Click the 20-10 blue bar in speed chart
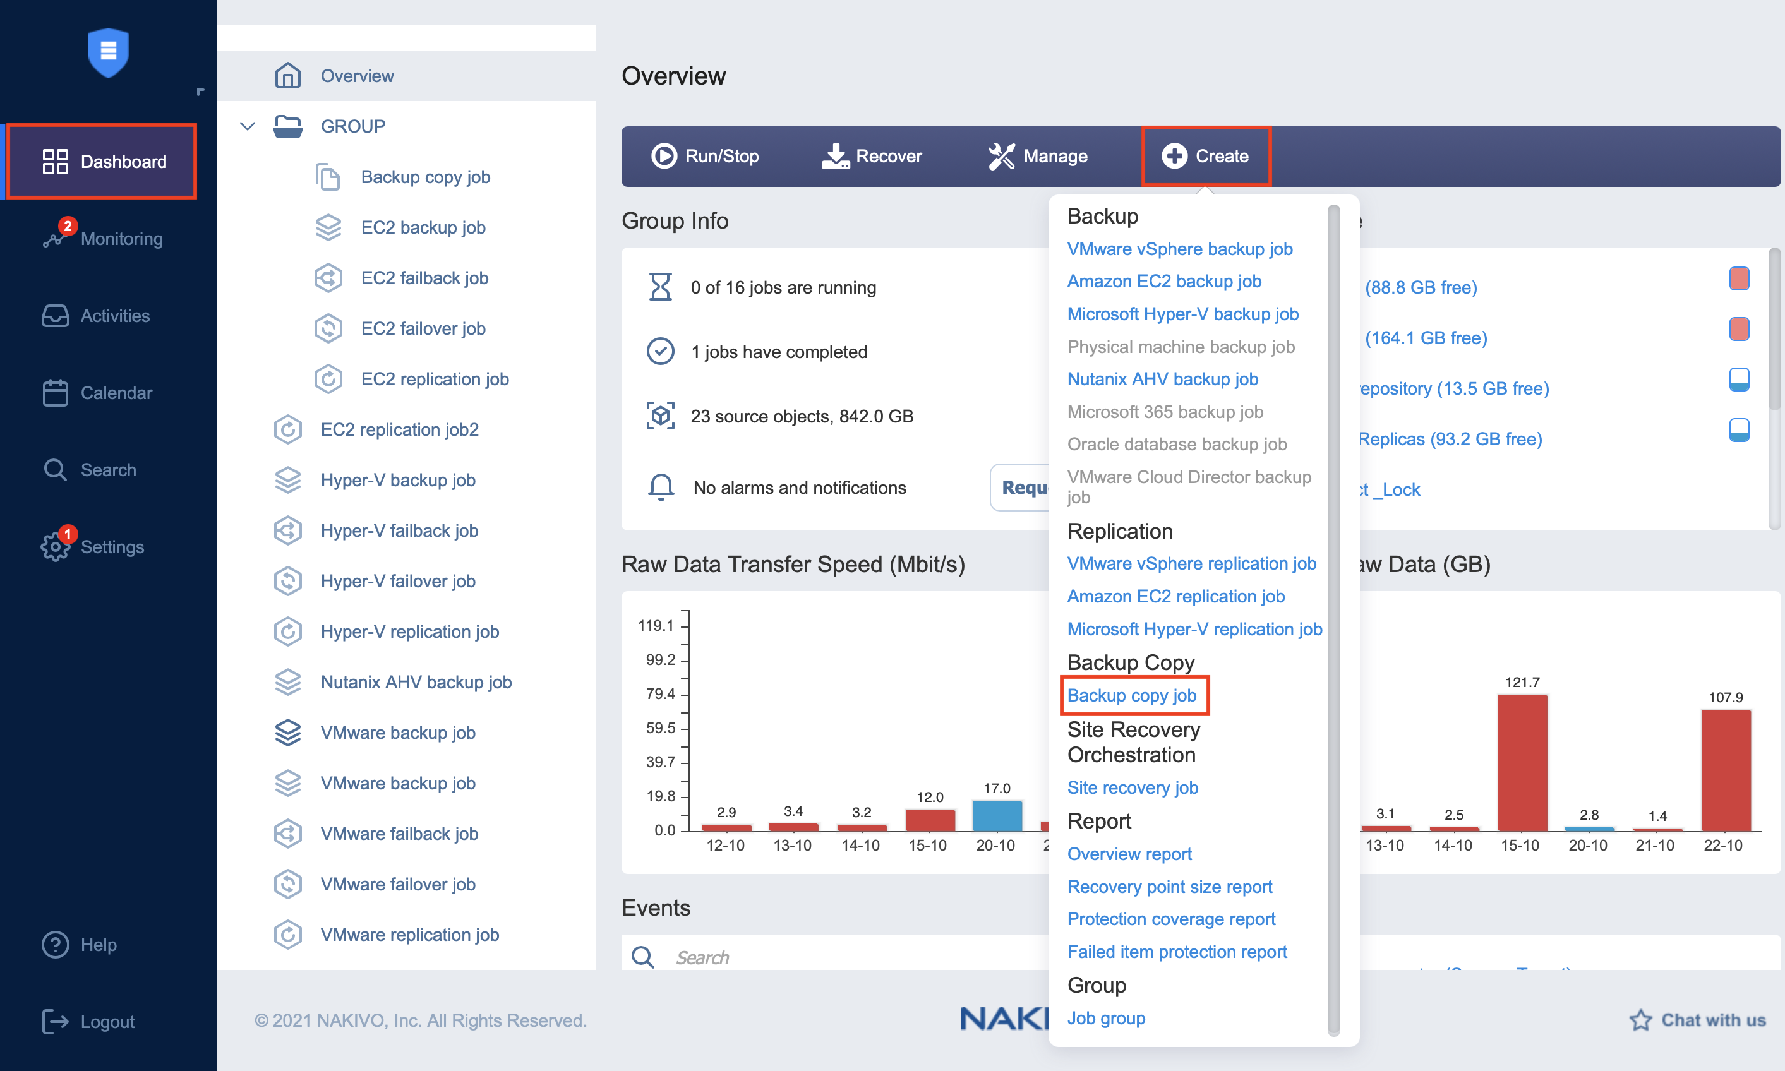 coord(997,815)
